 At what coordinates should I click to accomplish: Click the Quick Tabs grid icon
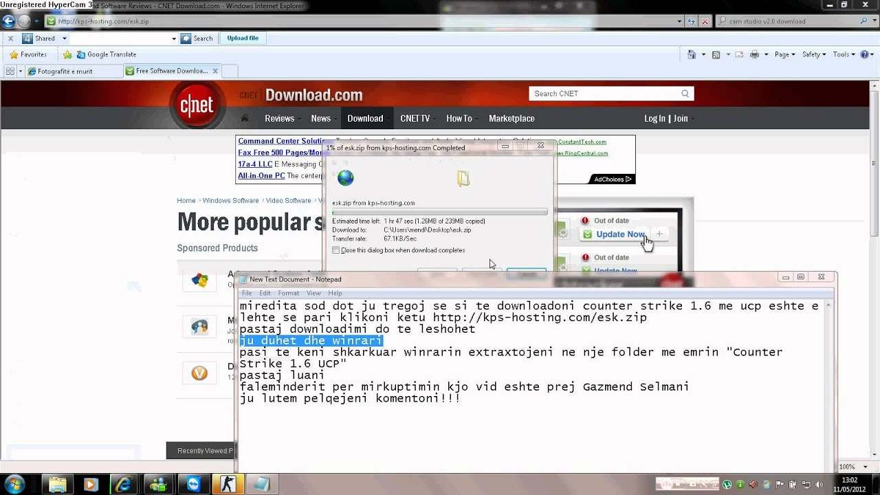(x=10, y=71)
